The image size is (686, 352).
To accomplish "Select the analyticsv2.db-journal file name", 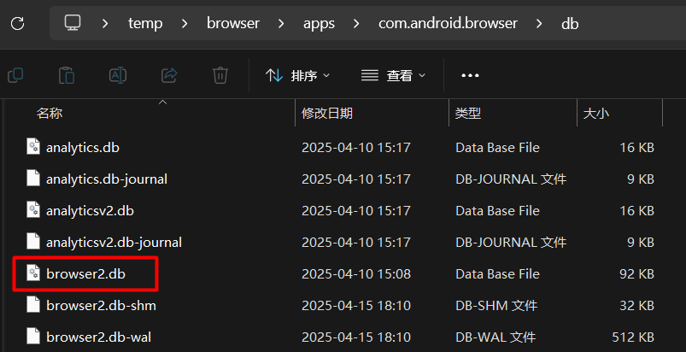I will 114,243.
